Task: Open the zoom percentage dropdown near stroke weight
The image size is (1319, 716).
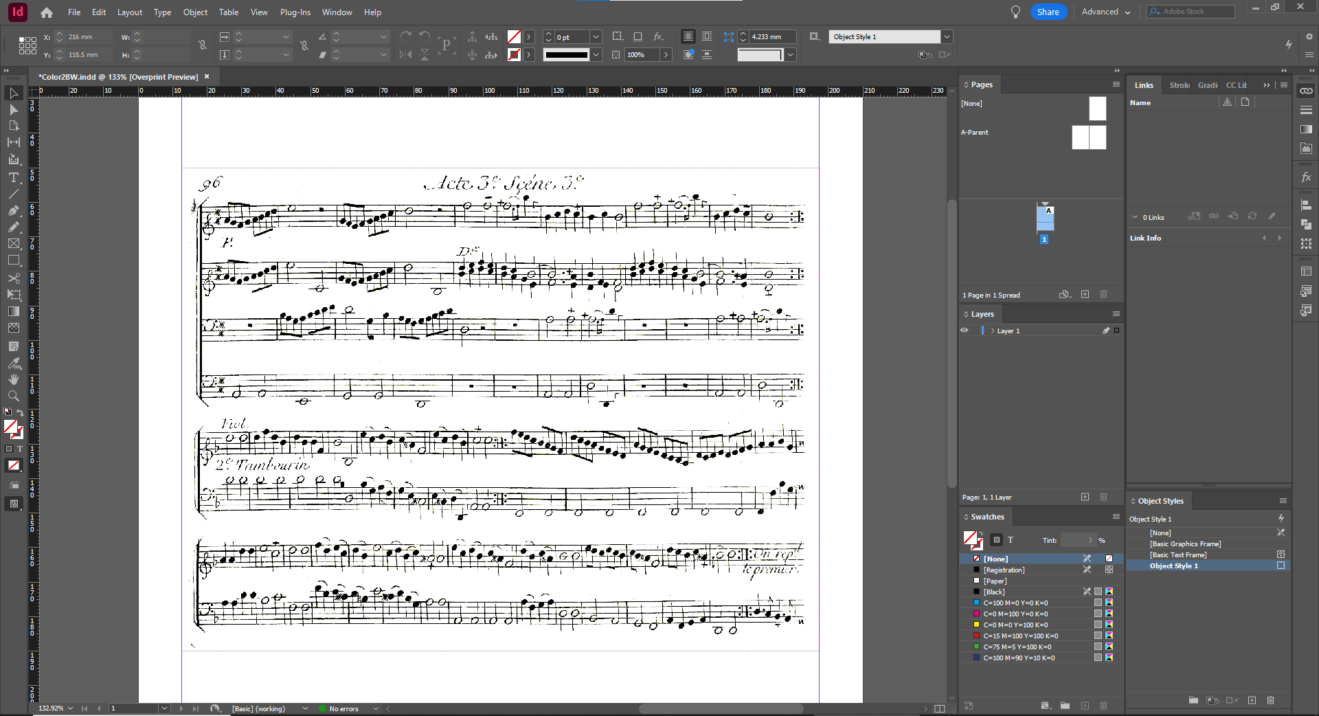Action: [666, 54]
